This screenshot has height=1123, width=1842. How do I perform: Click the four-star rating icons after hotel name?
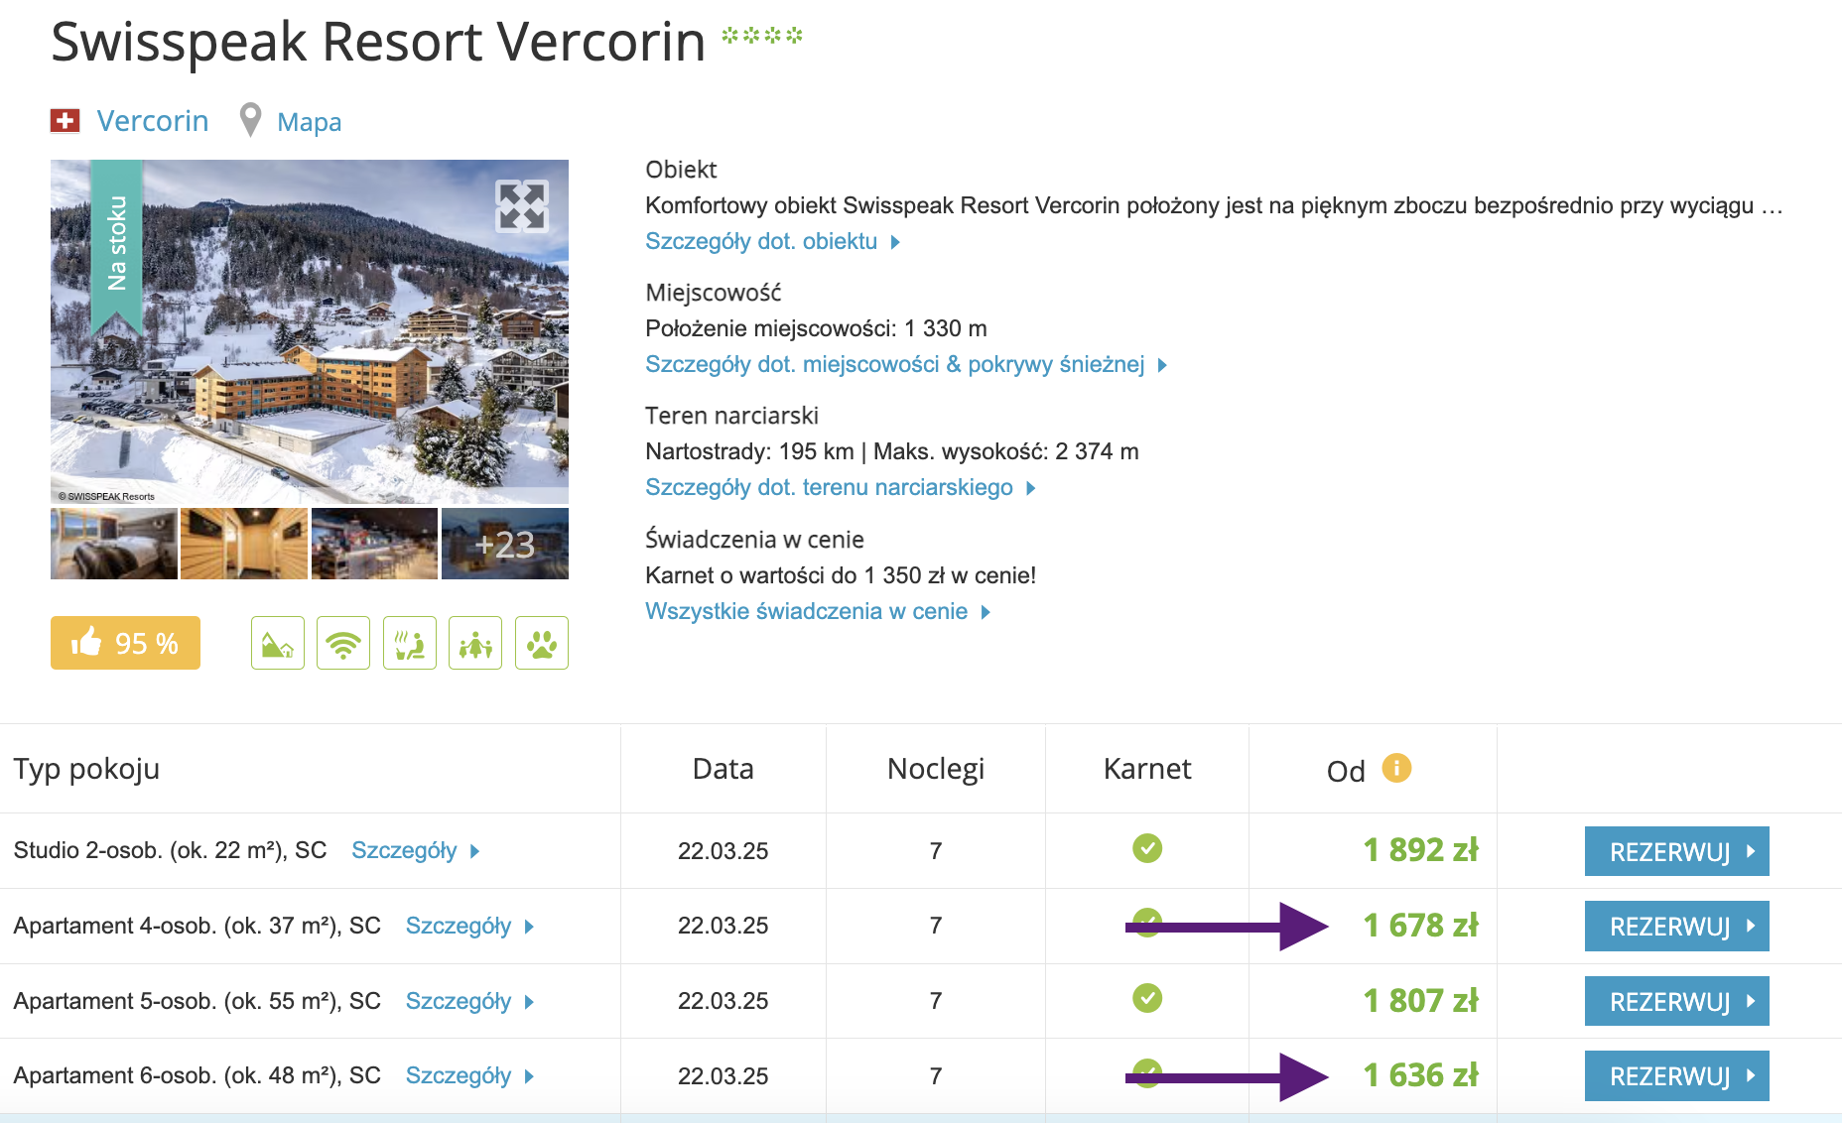click(762, 36)
